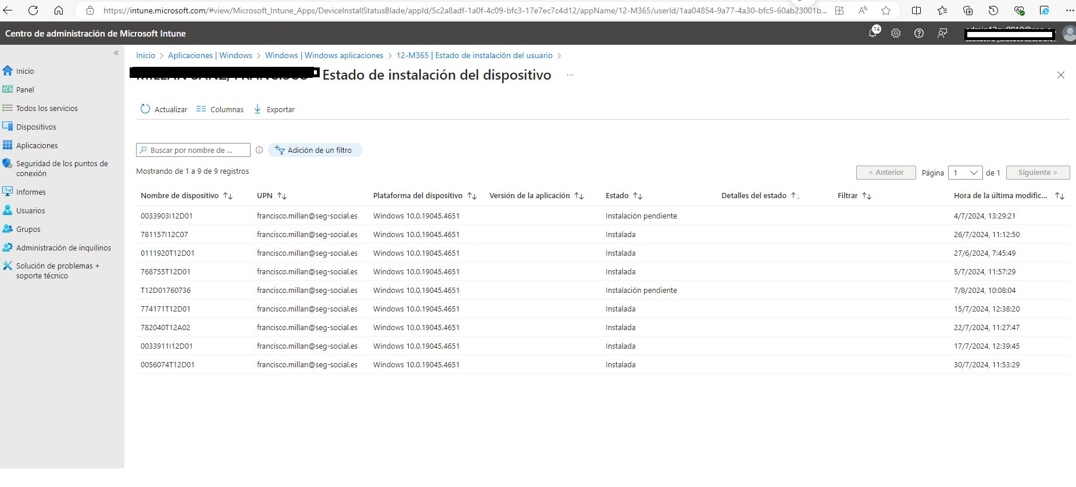
Task: Sort by Versión de la aplicación column
Action: coord(537,196)
